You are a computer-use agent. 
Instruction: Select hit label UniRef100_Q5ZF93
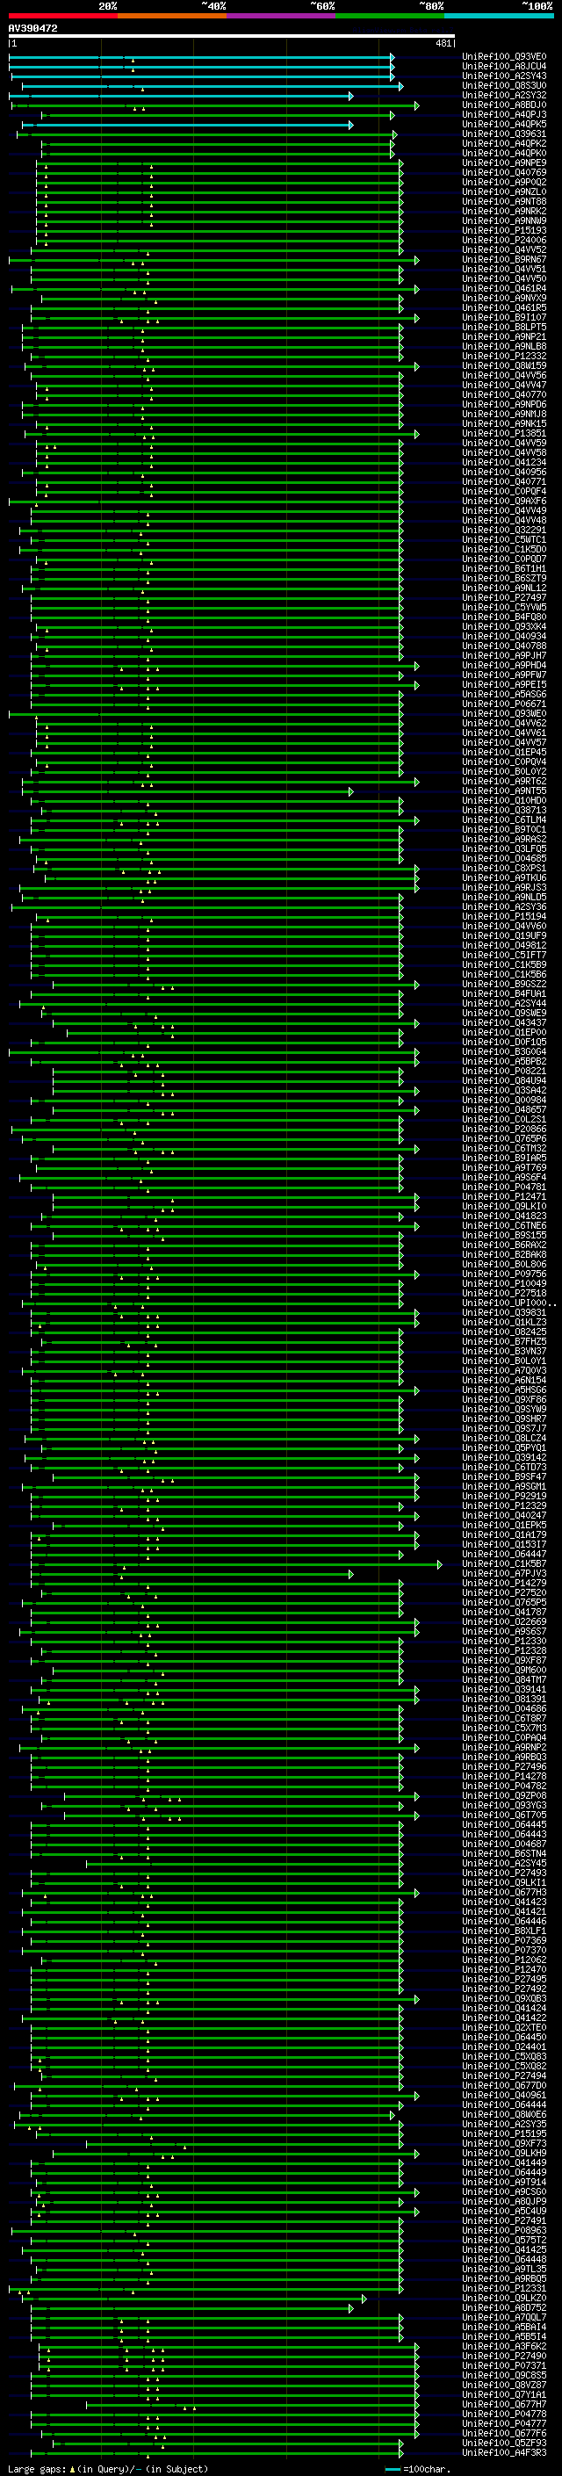[x=504, y=2444]
